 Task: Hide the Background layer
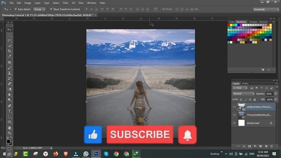(234, 123)
